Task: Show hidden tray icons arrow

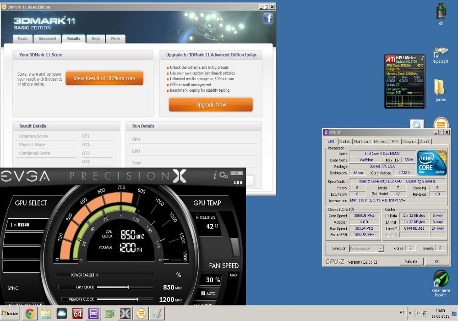Action: pos(410,313)
